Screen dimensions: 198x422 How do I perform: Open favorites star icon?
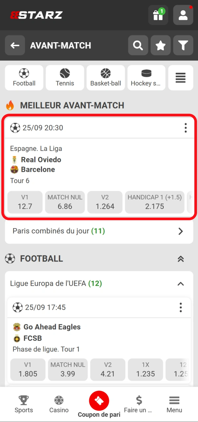pyautogui.click(x=161, y=45)
